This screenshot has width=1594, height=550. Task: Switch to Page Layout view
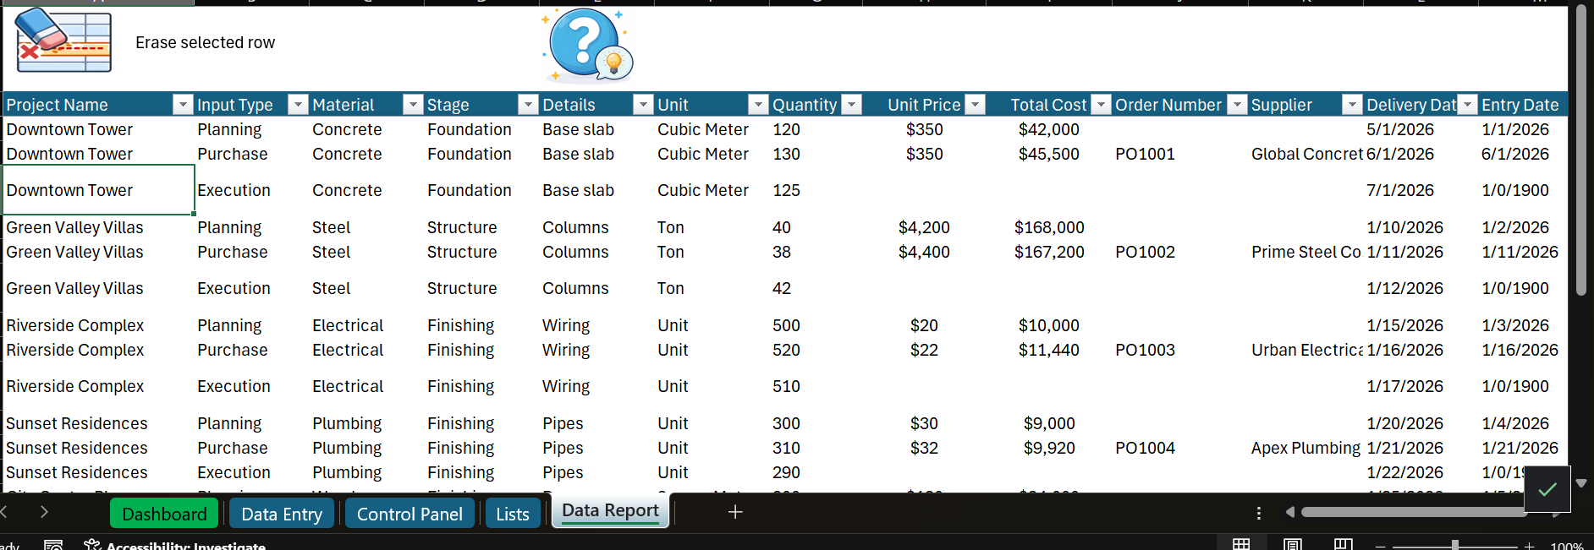(1292, 544)
